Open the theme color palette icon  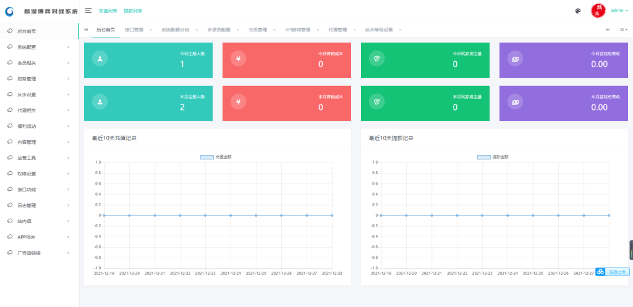click(577, 11)
